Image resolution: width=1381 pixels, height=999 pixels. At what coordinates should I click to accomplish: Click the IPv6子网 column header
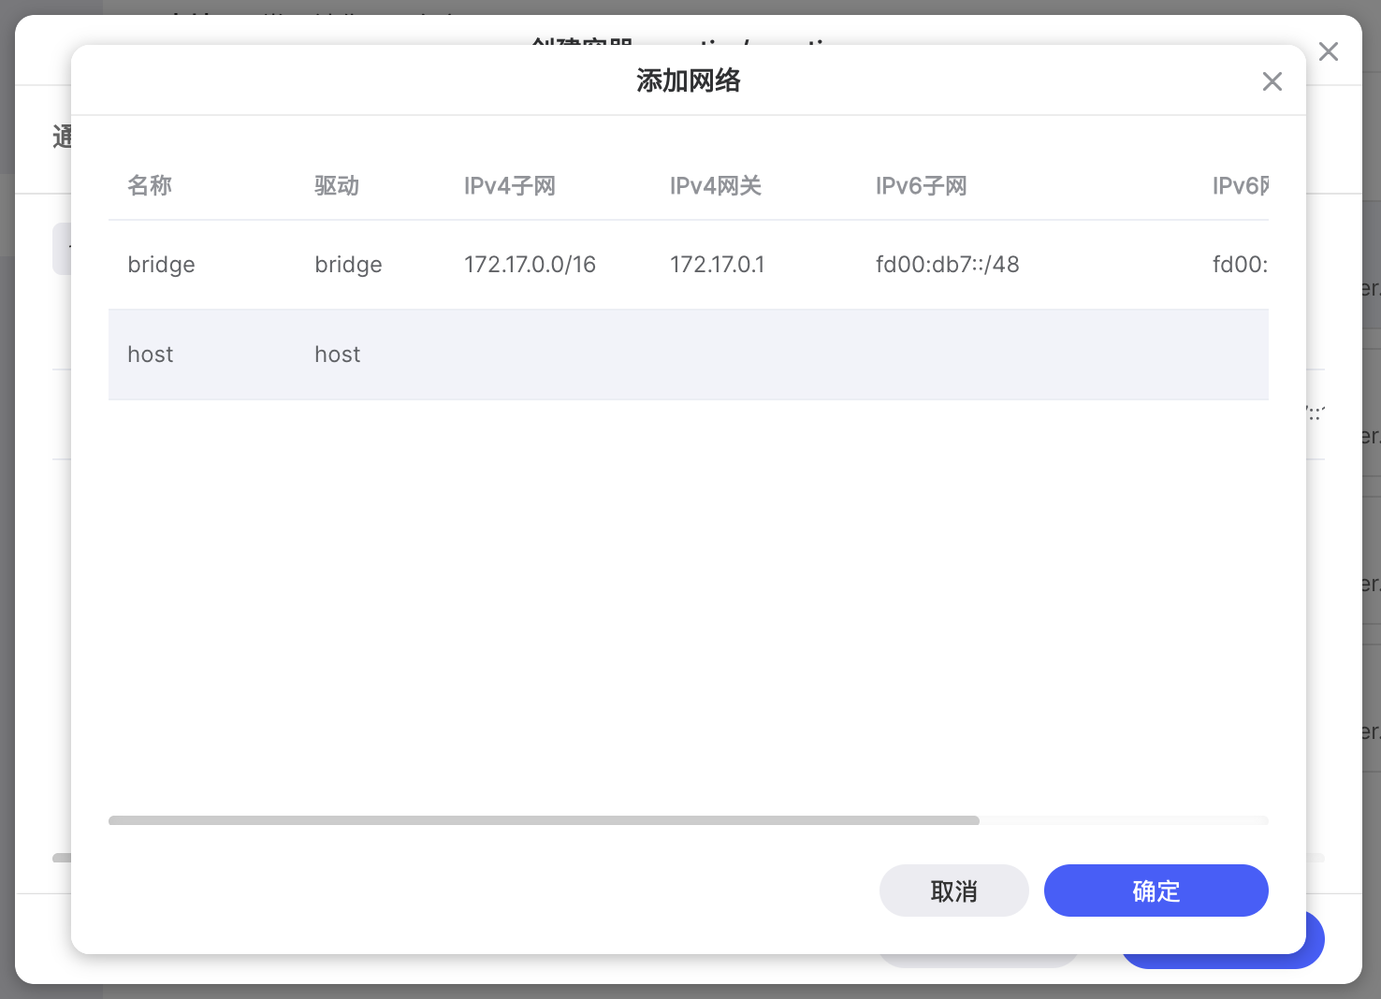point(922,185)
